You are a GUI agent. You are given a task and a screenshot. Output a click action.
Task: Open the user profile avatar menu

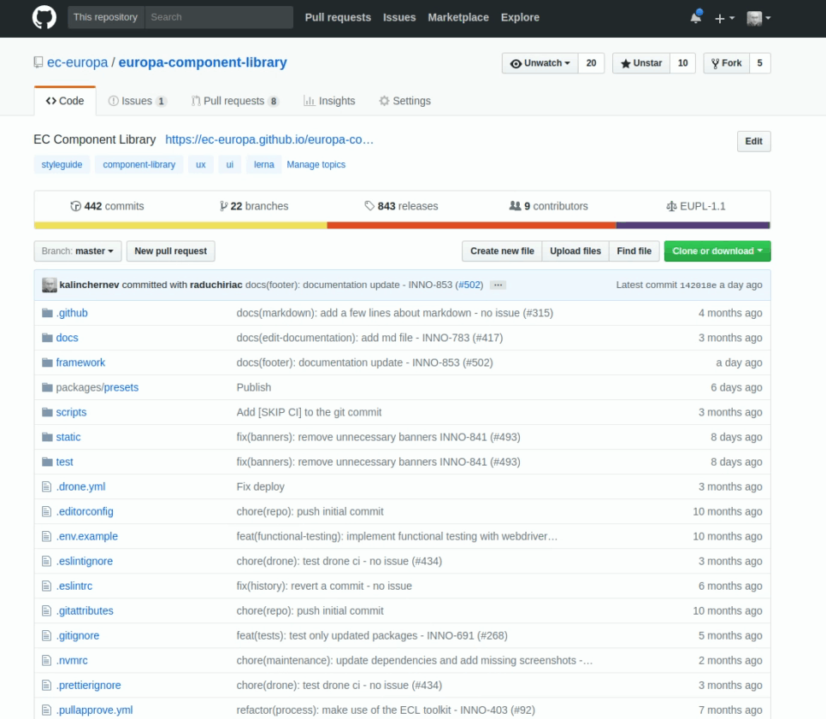pos(758,18)
